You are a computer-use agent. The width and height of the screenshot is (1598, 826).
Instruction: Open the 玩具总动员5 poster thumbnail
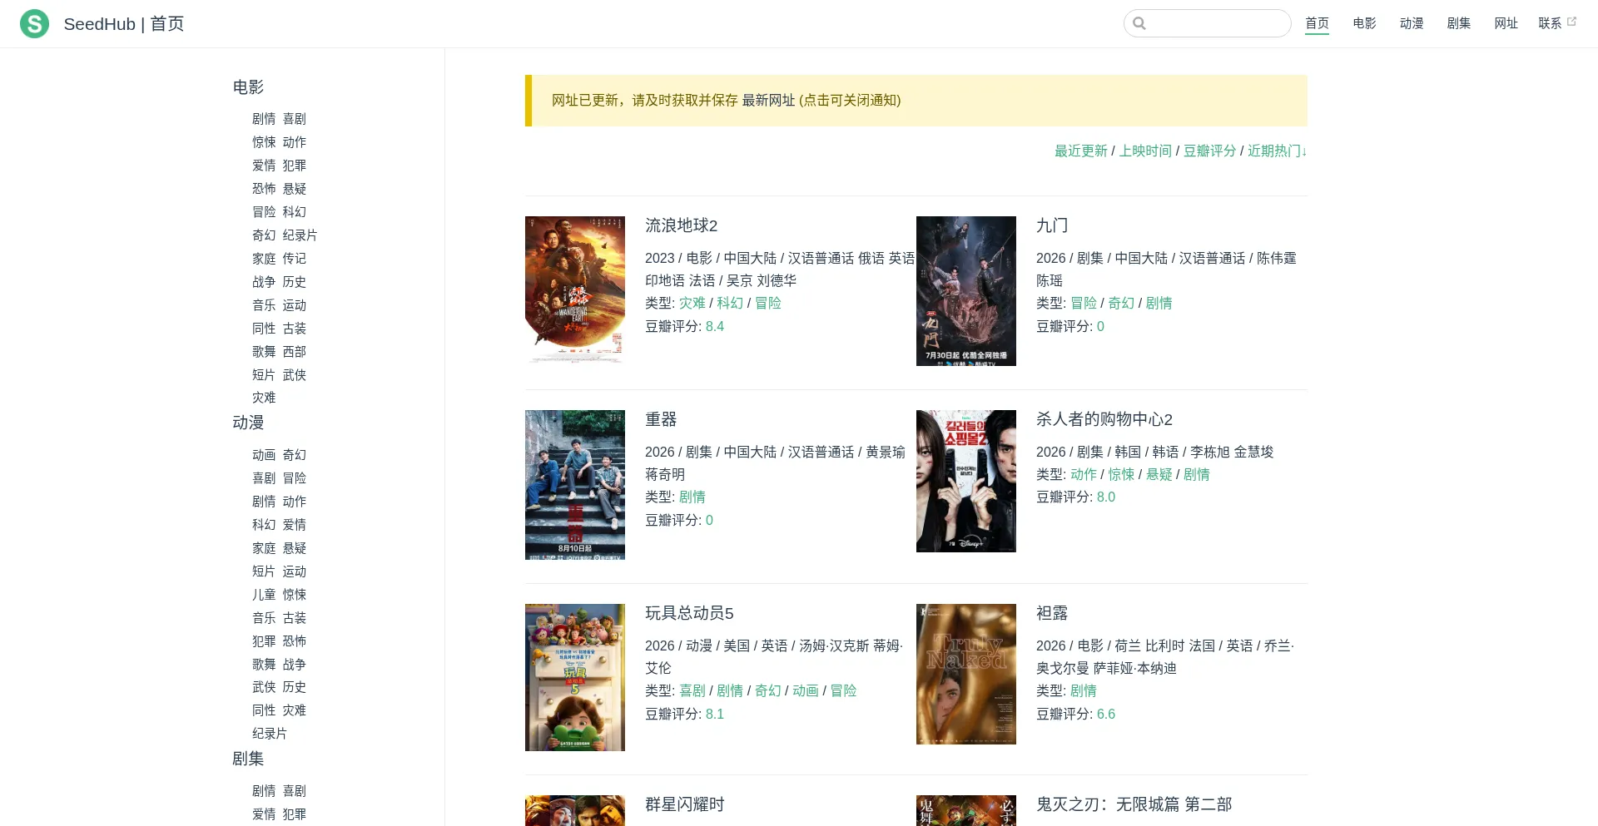(x=575, y=677)
